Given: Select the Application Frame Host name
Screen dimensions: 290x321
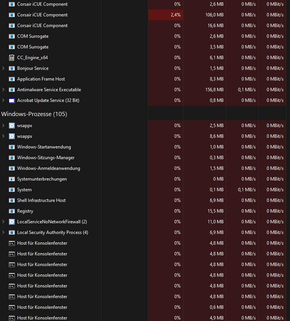Looking at the screenshot, I should (x=41, y=79).
